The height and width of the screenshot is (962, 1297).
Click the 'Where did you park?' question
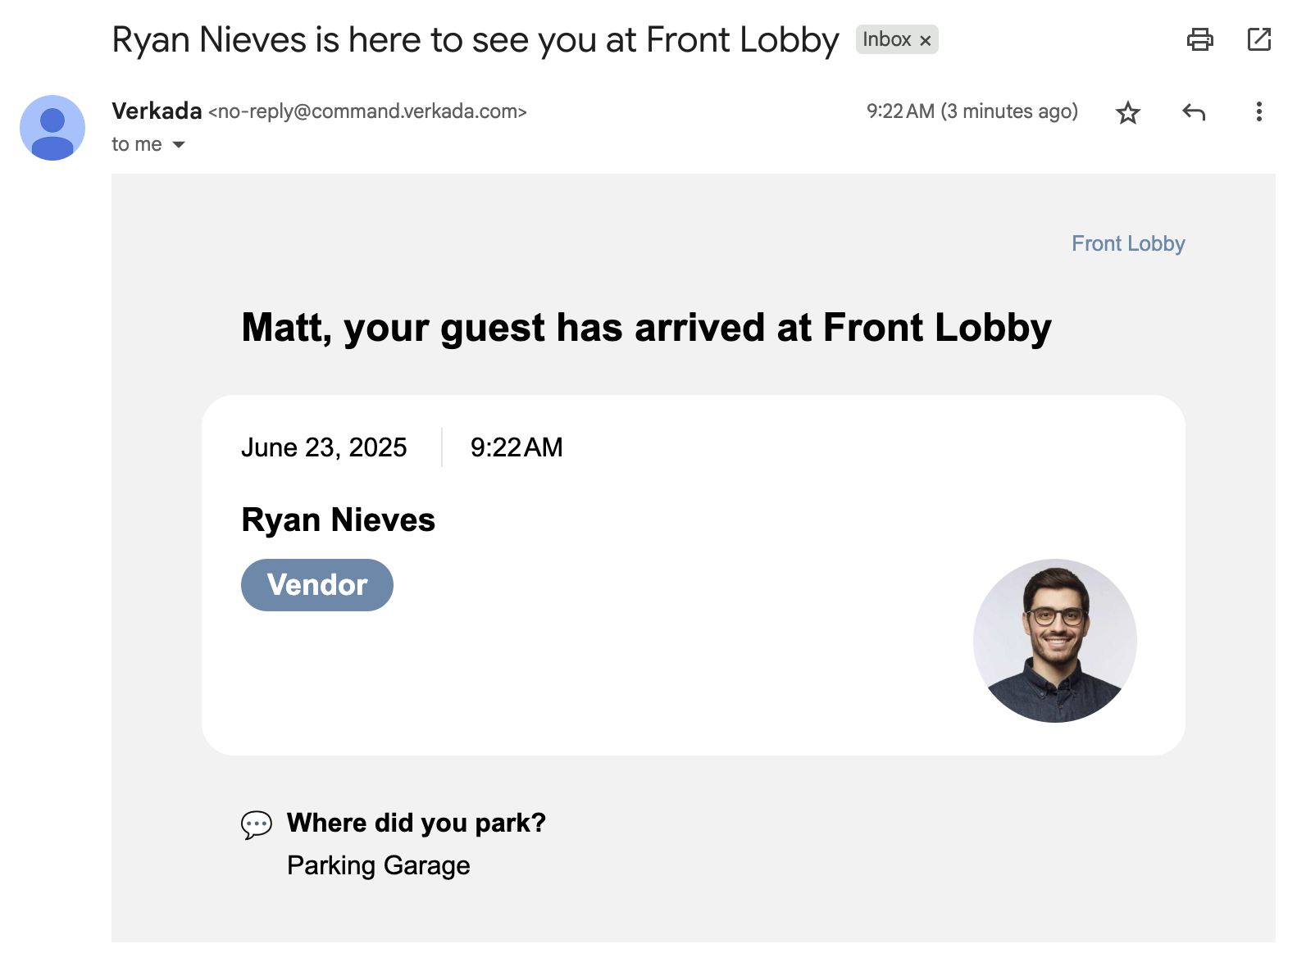(416, 823)
